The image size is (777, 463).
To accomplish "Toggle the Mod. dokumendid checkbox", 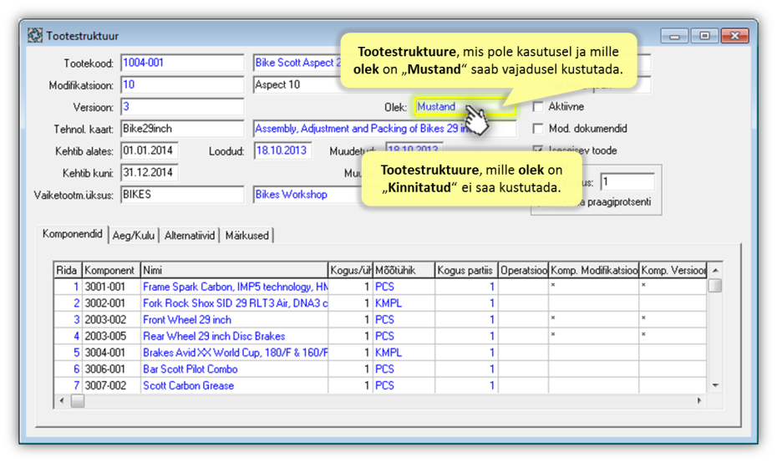I will (538, 129).
